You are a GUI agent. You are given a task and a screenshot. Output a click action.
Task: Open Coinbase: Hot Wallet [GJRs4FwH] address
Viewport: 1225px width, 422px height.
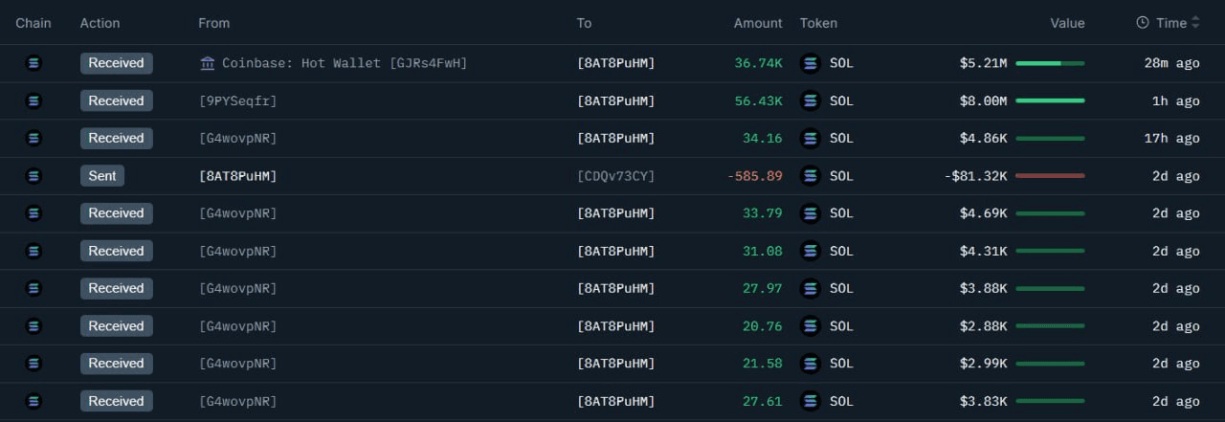point(344,63)
